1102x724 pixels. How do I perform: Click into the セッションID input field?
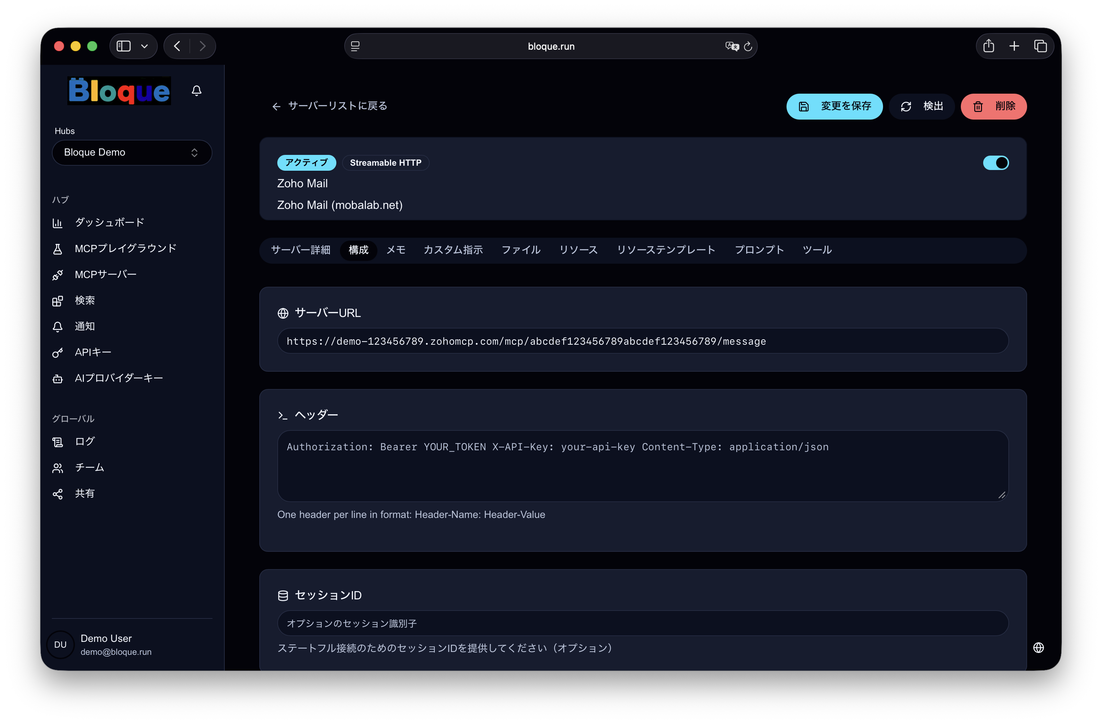click(x=643, y=623)
